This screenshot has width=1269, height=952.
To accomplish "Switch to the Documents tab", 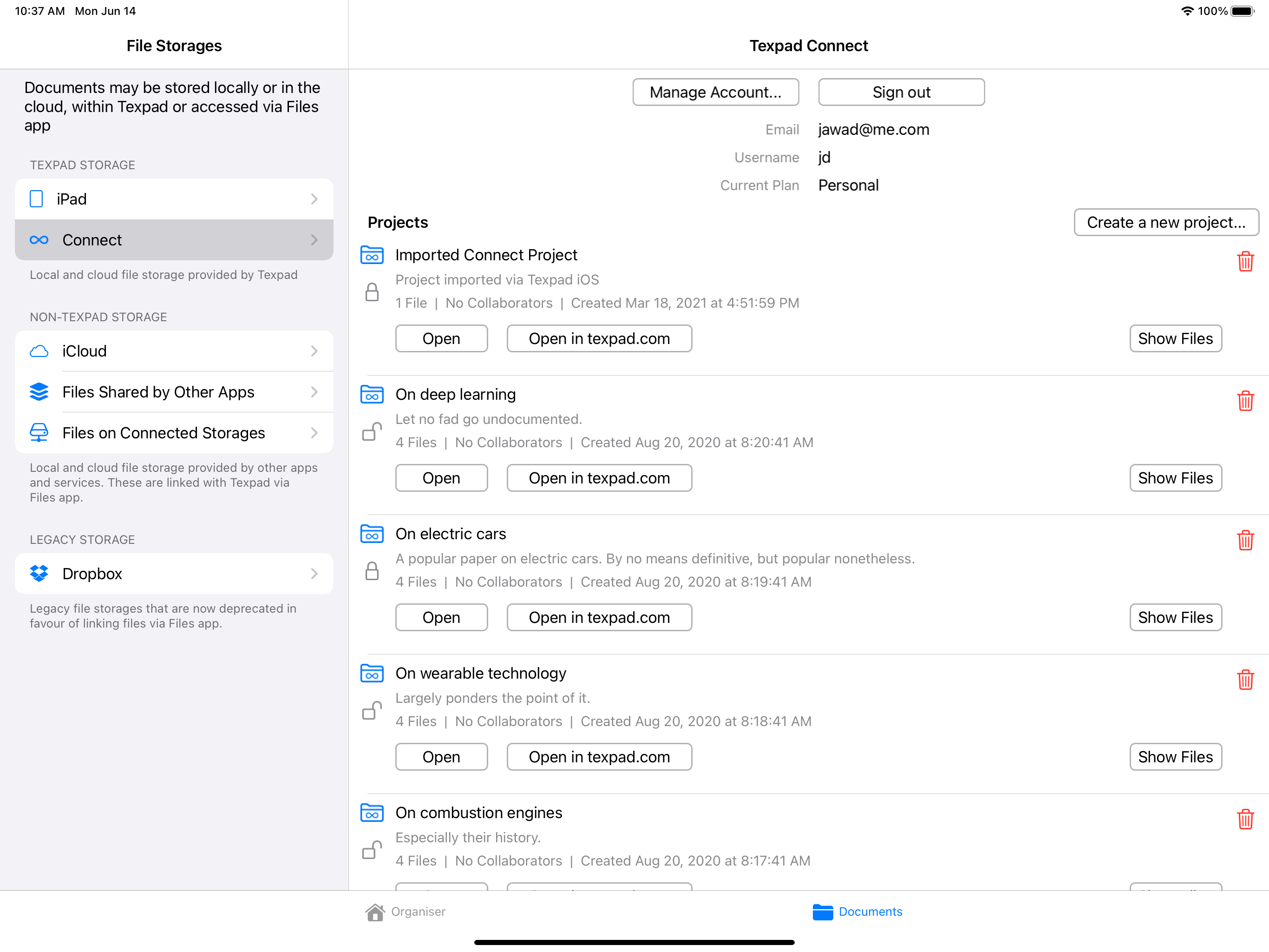I will 857,912.
